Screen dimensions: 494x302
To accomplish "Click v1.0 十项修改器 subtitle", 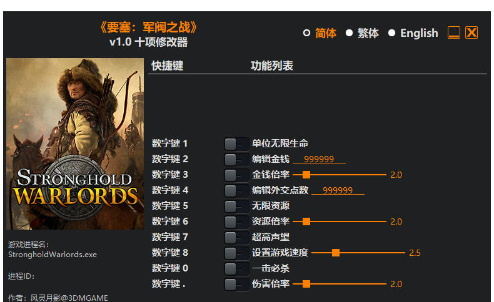I will (x=148, y=42).
